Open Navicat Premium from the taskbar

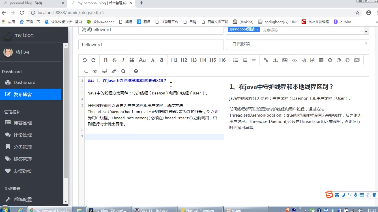click(x=200, y=210)
